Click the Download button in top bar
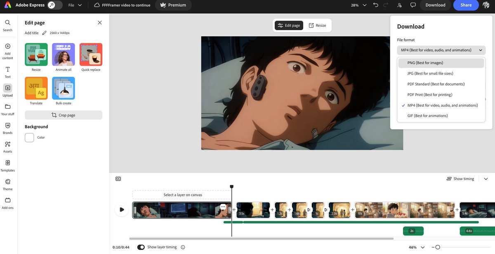Image resolution: width=495 pixels, height=254 pixels. [435, 5]
